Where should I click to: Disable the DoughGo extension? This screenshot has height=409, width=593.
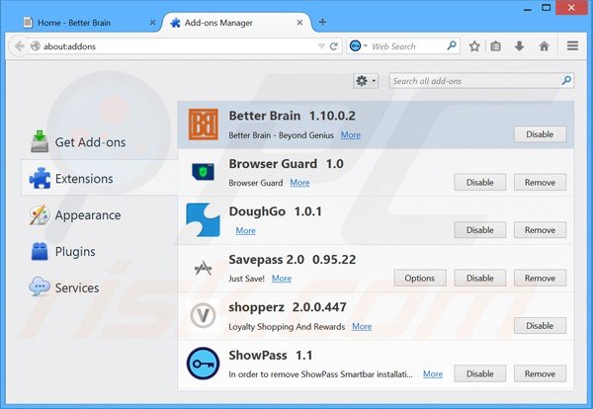coord(480,230)
